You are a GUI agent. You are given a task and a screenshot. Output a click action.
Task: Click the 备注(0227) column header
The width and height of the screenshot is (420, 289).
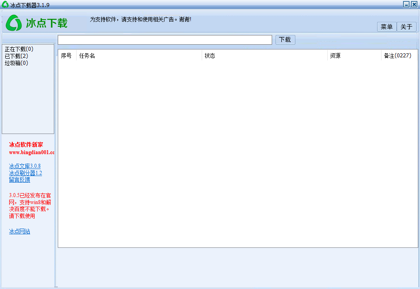(399, 56)
